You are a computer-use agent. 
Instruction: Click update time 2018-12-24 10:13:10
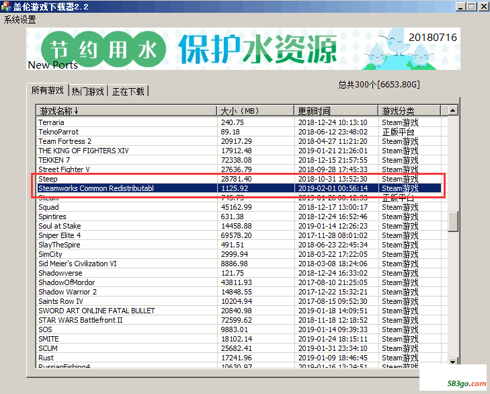(333, 122)
